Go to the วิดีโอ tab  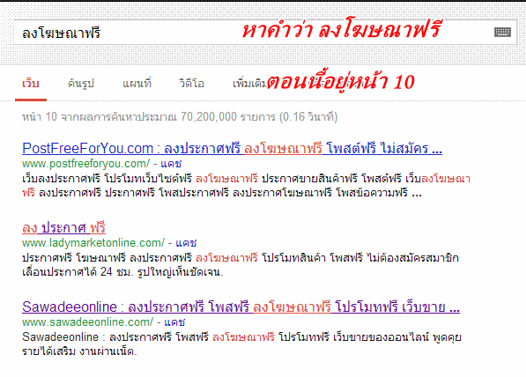coord(191,83)
